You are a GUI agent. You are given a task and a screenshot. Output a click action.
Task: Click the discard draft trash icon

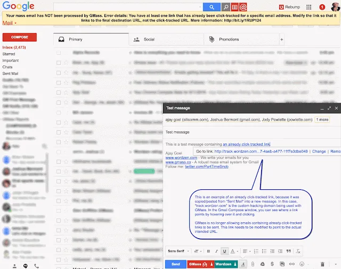click(x=322, y=264)
